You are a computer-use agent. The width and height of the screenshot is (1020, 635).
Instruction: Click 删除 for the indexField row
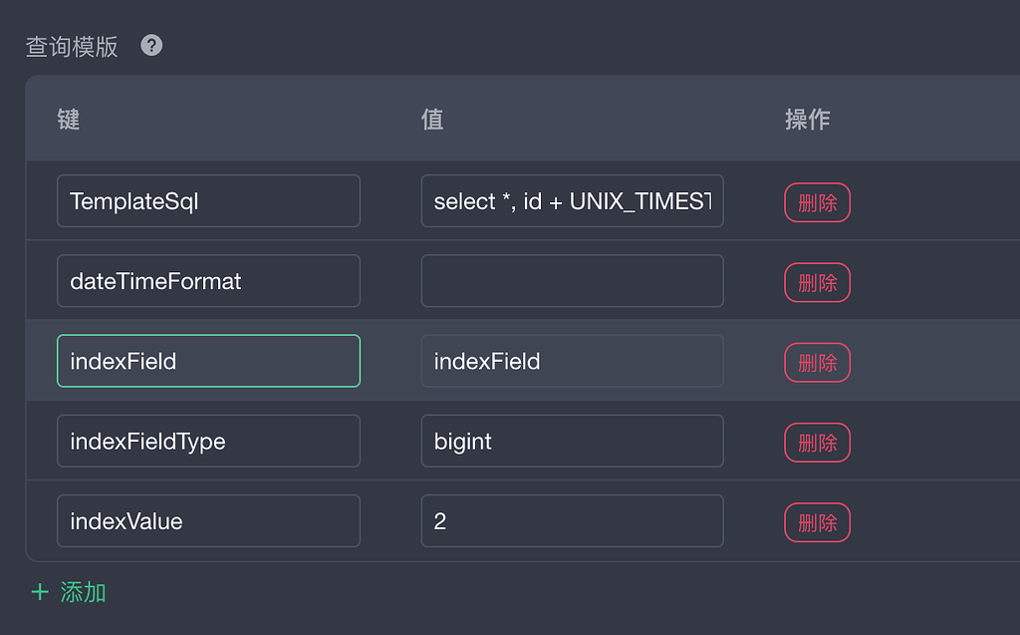[x=817, y=363]
